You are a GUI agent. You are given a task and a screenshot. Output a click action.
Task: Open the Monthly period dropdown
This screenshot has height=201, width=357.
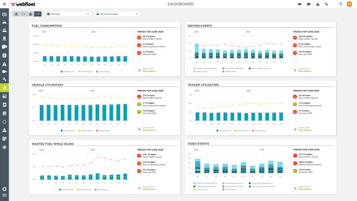tap(68, 14)
